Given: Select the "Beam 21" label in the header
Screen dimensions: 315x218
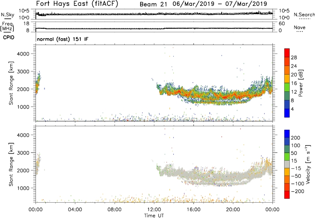Looking at the screenshot, I should pos(153,4).
